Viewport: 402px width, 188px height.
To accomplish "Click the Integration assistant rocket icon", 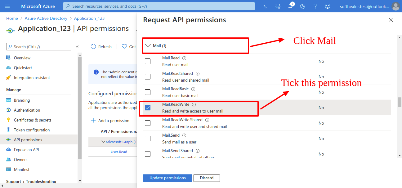I will click(8, 78).
